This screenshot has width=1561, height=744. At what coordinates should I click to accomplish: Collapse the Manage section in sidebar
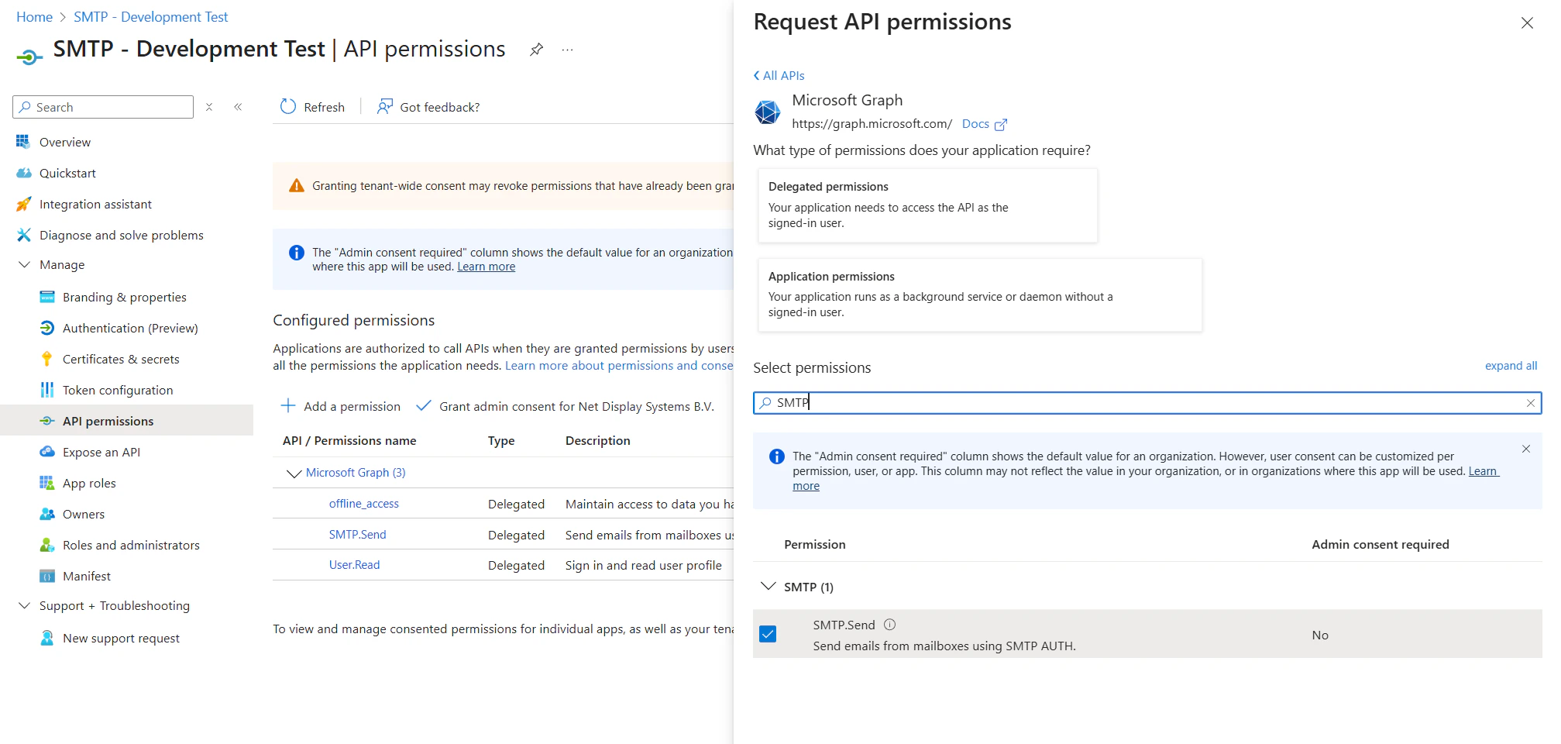coord(25,264)
